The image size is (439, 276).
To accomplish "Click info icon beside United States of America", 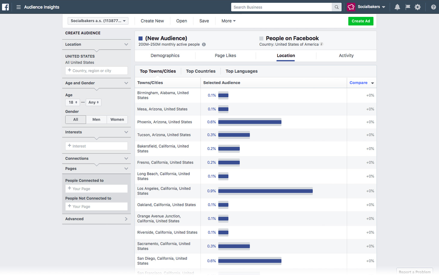I will coord(321,44).
